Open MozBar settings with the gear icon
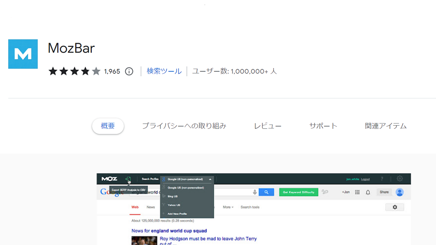 point(399,178)
